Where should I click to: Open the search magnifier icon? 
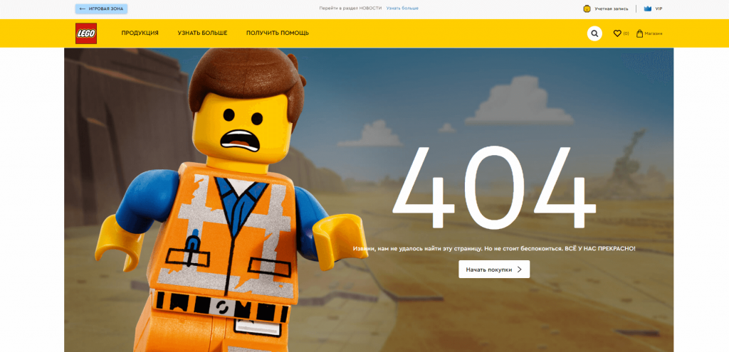click(x=594, y=33)
